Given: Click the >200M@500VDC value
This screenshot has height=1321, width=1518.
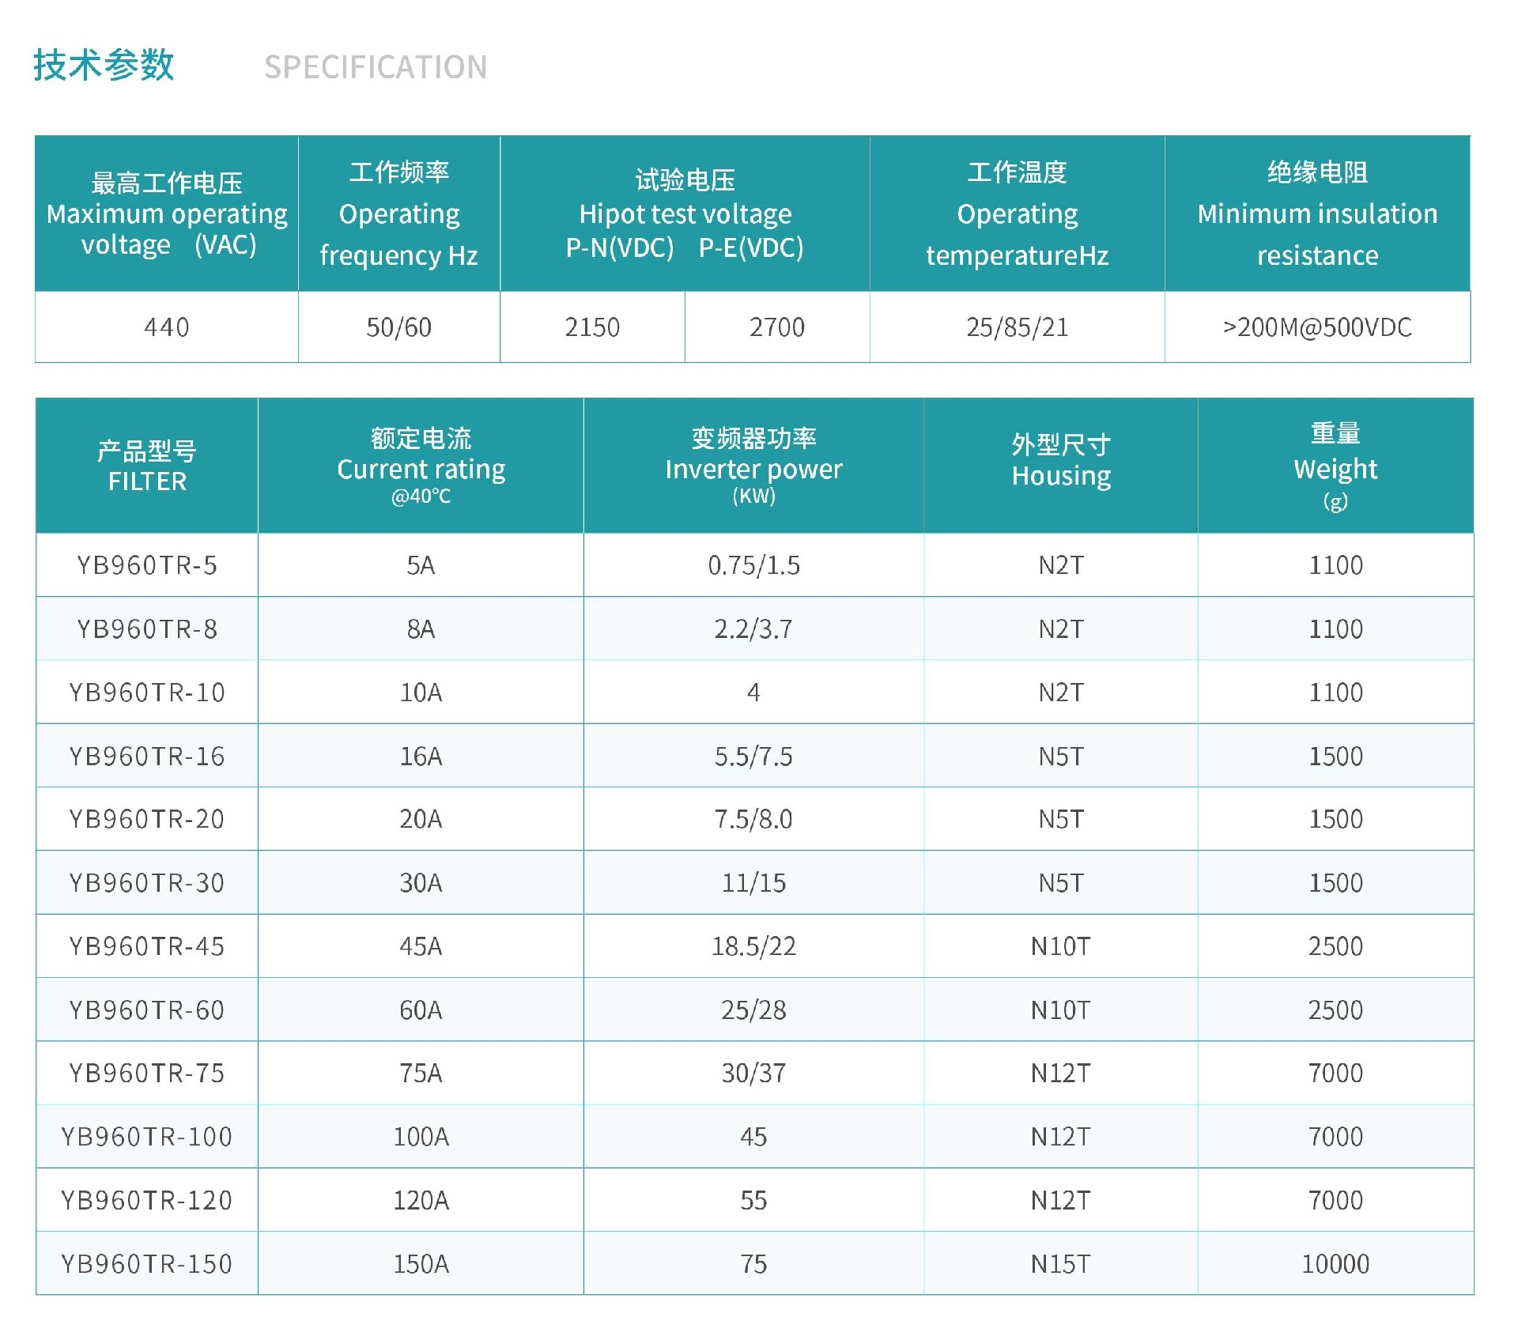Looking at the screenshot, I should [1317, 327].
